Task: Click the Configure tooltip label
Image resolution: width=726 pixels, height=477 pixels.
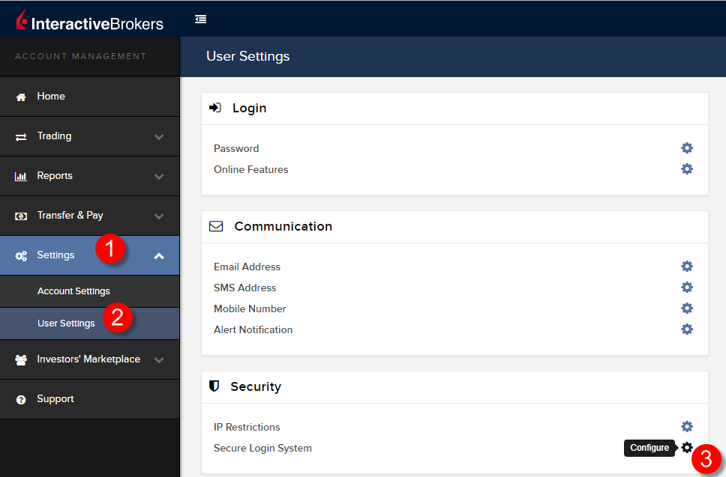Action: [649, 447]
